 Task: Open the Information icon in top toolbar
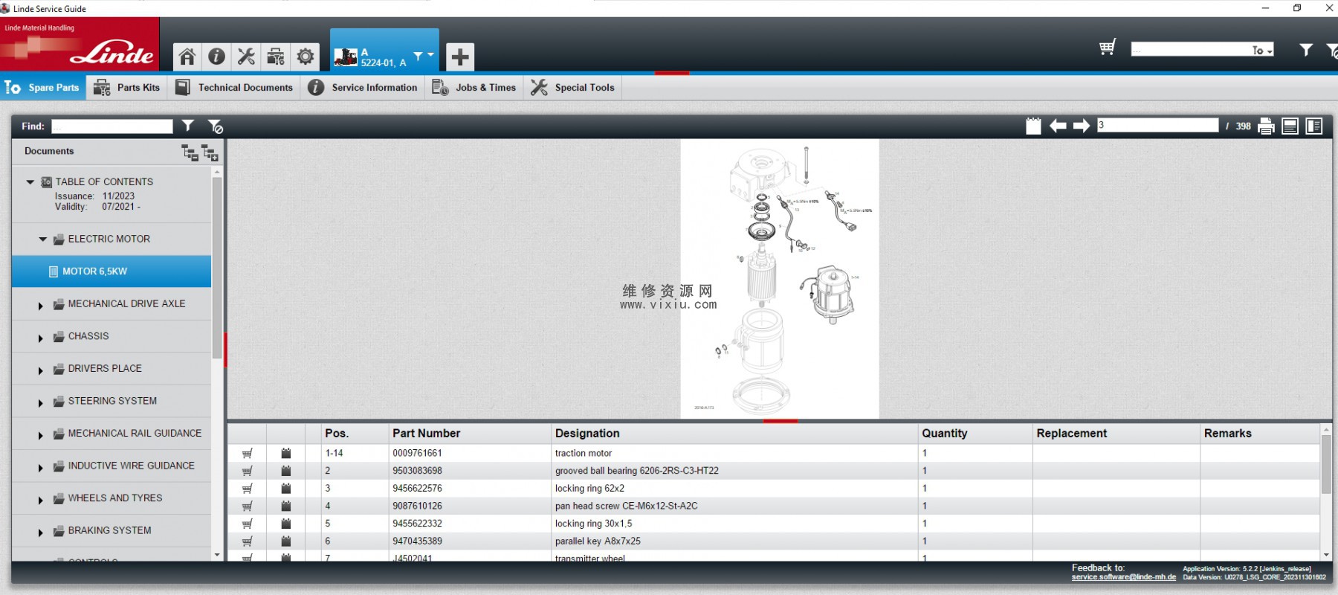pyautogui.click(x=216, y=57)
